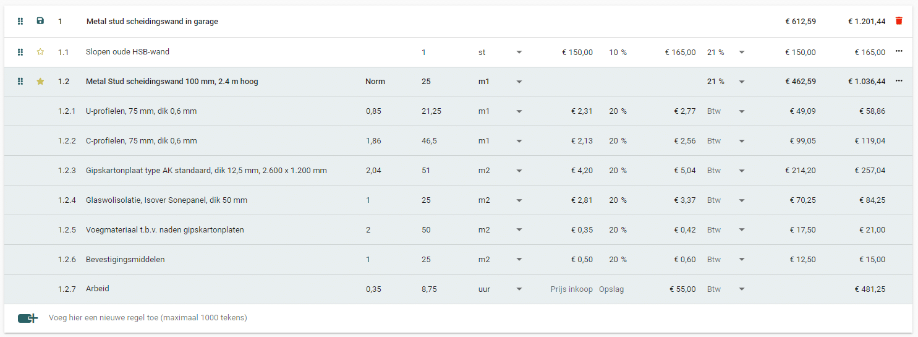Unstar the Metal Stud scheidingswand row
Screen dimensions: 918x337
coord(40,81)
